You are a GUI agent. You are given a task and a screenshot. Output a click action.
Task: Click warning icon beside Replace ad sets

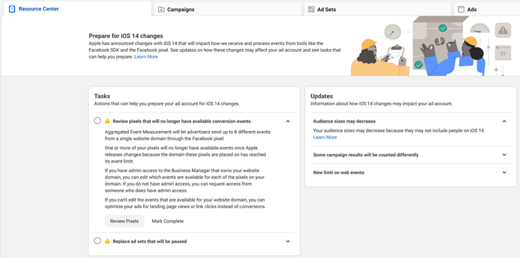pyautogui.click(x=108, y=241)
